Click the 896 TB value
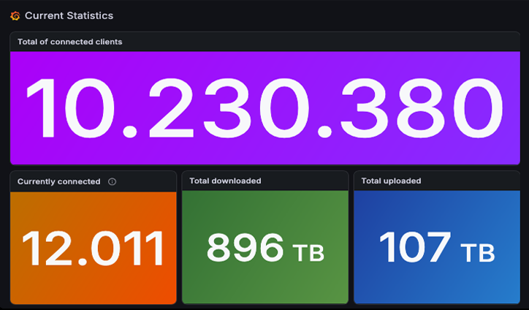The width and height of the screenshot is (529, 310). click(265, 248)
